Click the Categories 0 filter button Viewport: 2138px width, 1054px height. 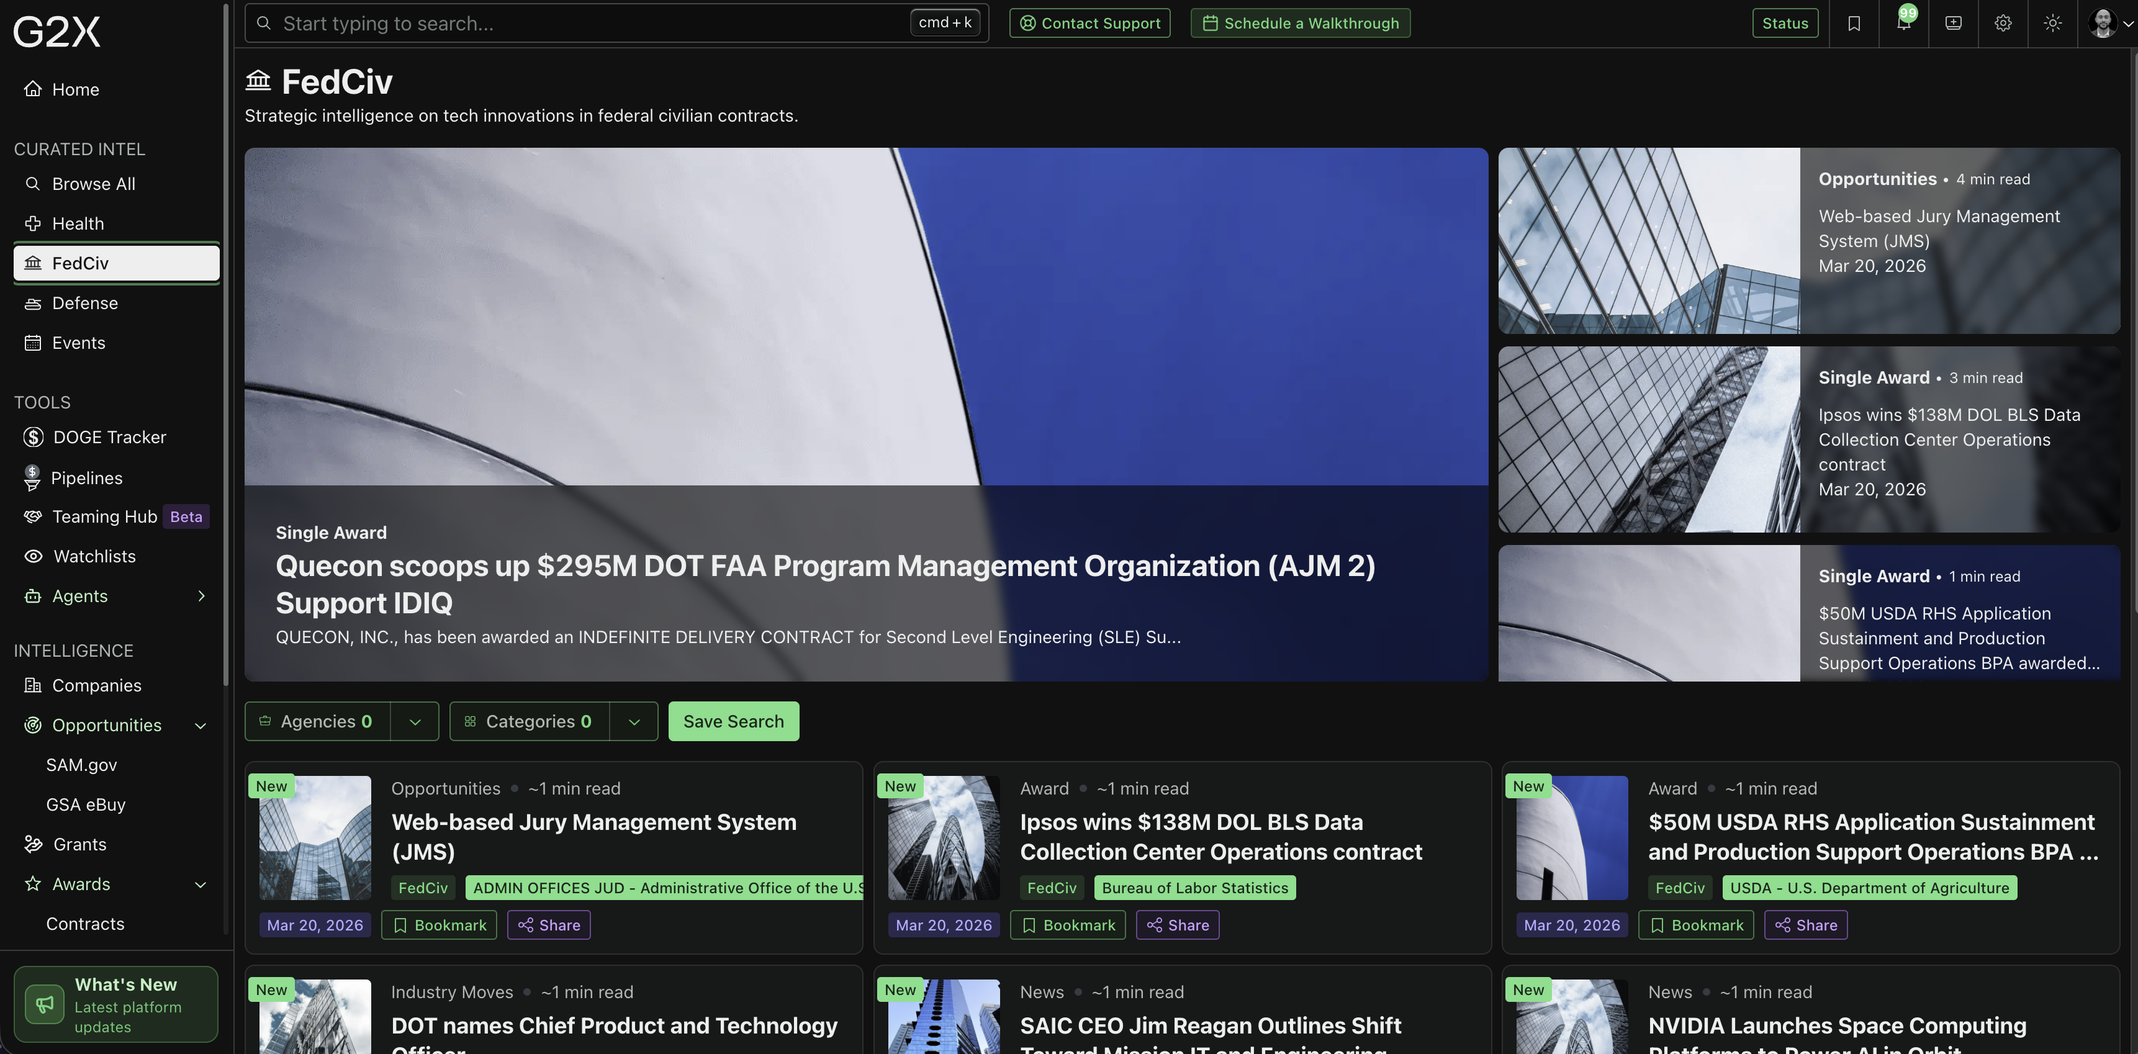(530, 721)
